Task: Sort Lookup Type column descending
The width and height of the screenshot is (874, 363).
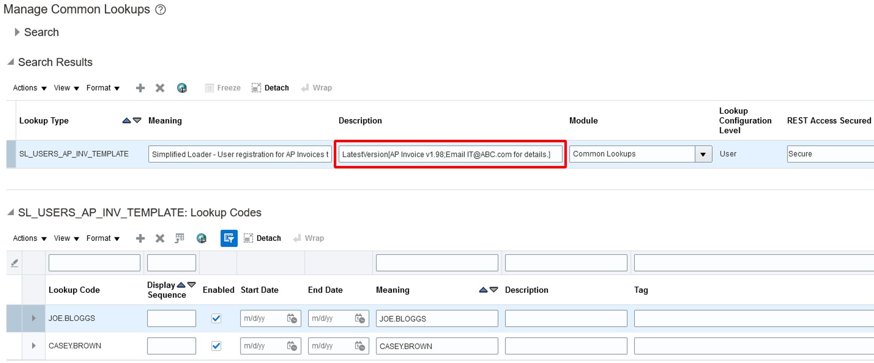Action: coord(137,121)
